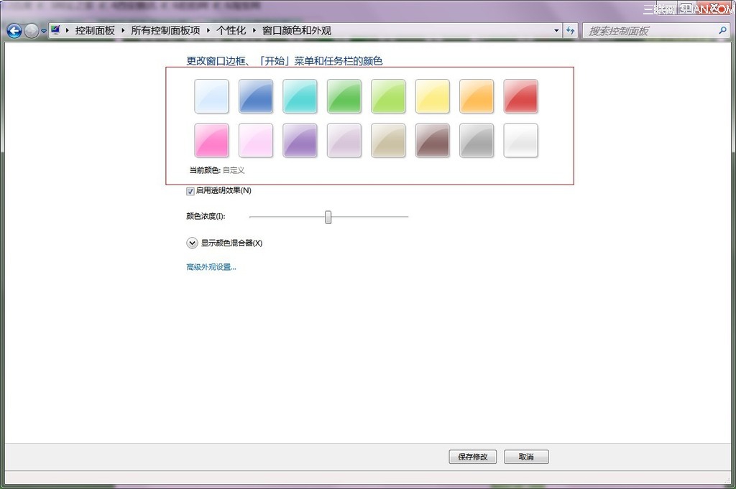Click the Forward navigation arrow button
736x489 pixels.
coord(32,31)
